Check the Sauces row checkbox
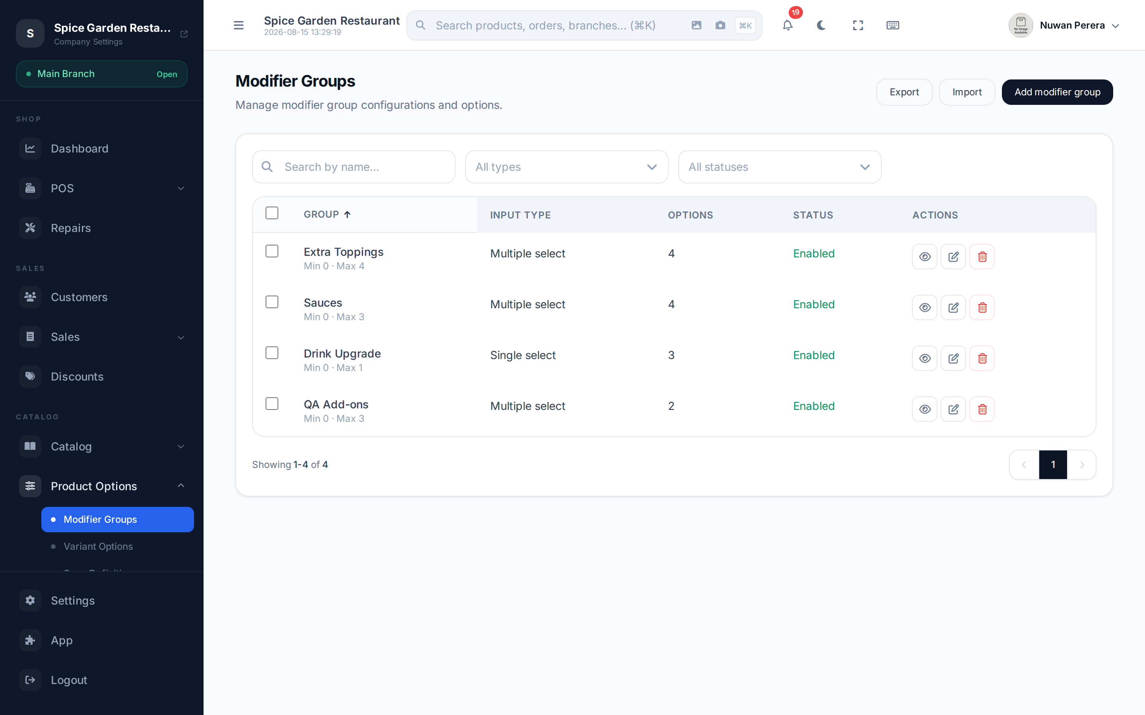This screenshot has height=715, width=1145. 272,302
